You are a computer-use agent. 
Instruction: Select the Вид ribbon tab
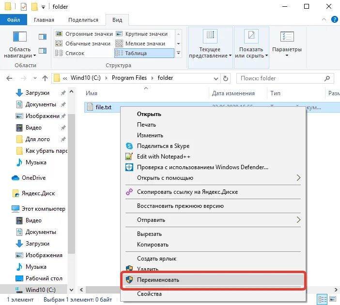click(x=117, y=20)
